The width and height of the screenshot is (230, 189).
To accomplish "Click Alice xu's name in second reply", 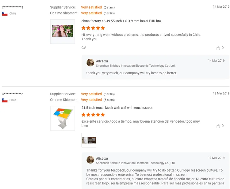I will [102, 158].
